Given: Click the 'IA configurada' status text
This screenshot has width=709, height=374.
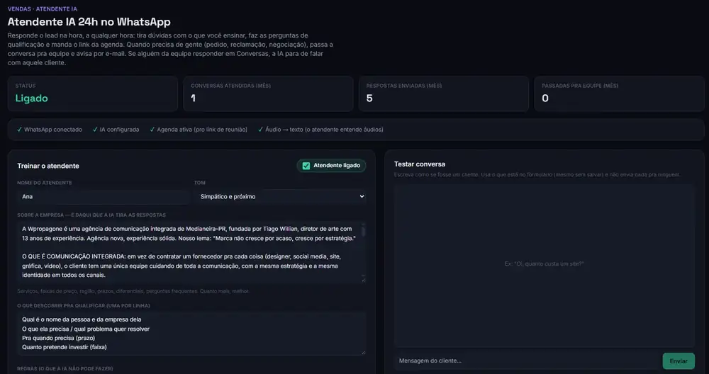Looking at the screenshot, I should click(x=119, y=130).
